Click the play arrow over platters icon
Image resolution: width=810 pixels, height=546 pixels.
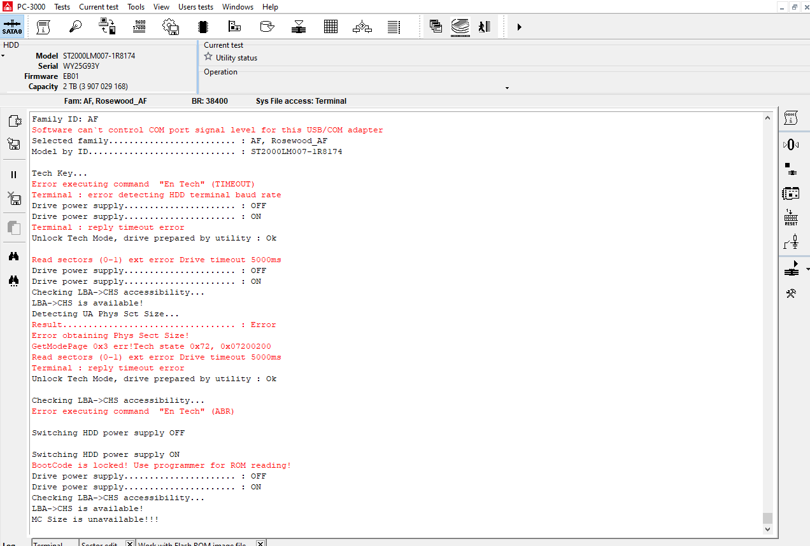click(791, 269)
